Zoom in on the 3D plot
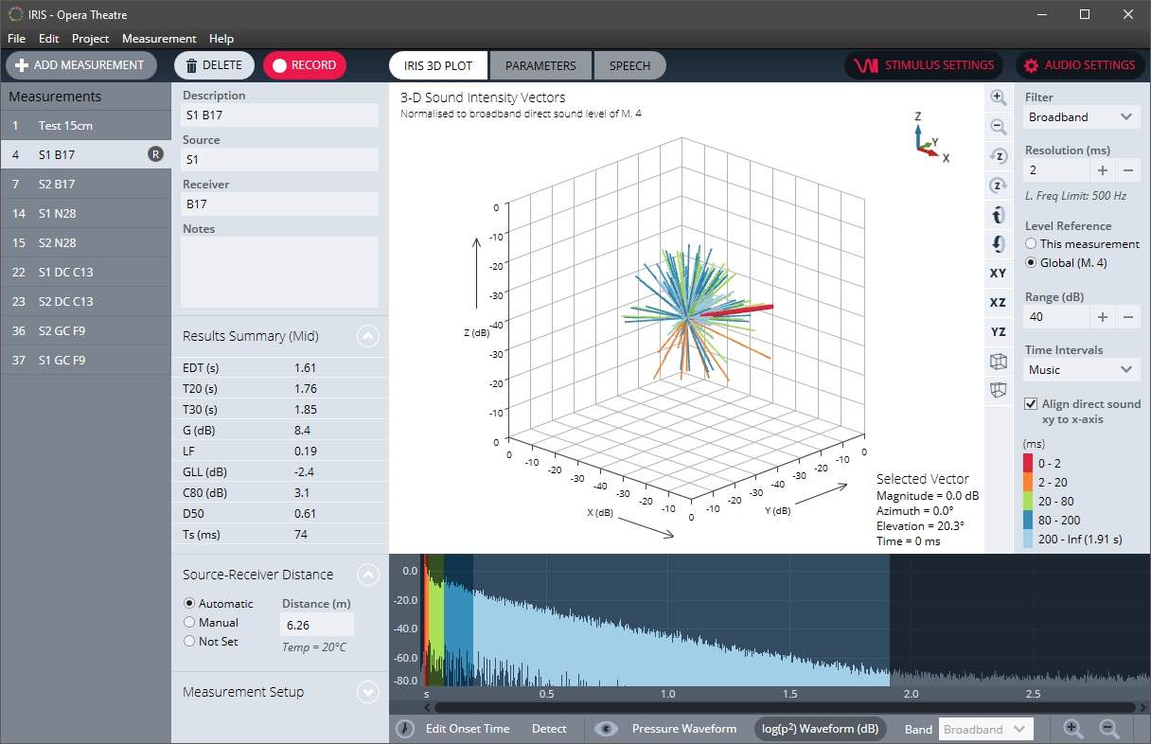Image resolution: width=1151 pixels, height=744 pixels. pos(998,97)
